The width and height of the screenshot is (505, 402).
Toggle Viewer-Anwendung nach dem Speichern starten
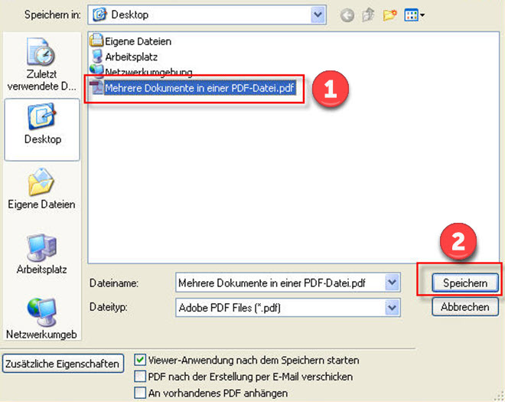point(140,360)
